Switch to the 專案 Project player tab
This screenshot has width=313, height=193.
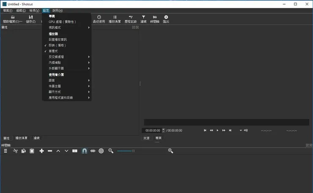tap(159, 138)
